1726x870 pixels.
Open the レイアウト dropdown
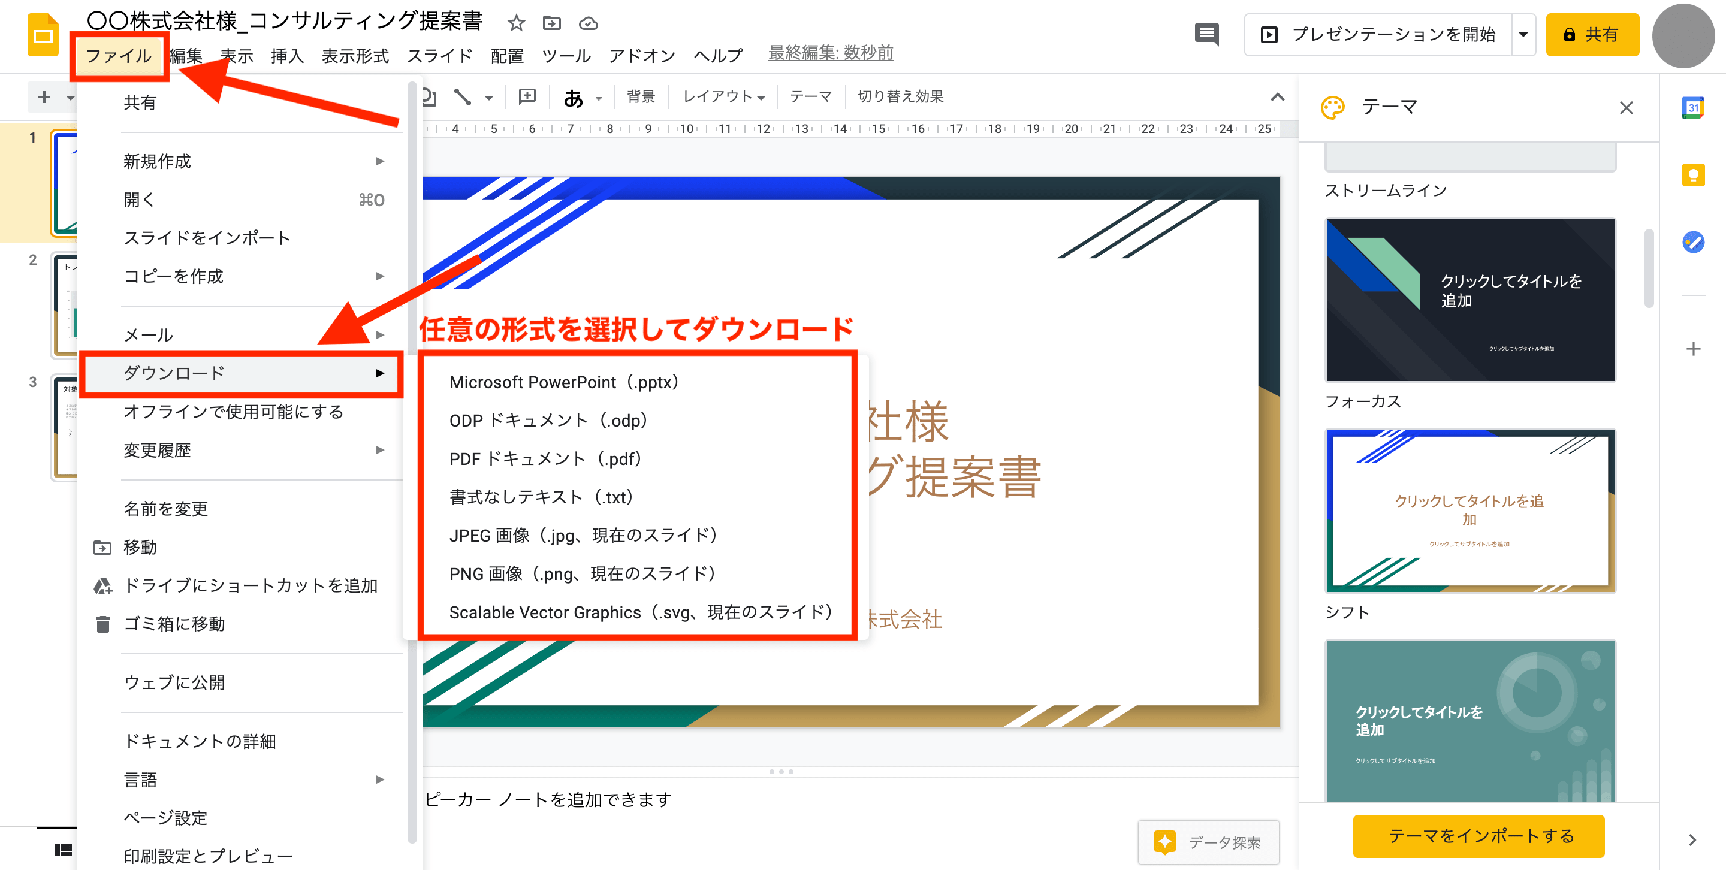(x=723, y=97)
